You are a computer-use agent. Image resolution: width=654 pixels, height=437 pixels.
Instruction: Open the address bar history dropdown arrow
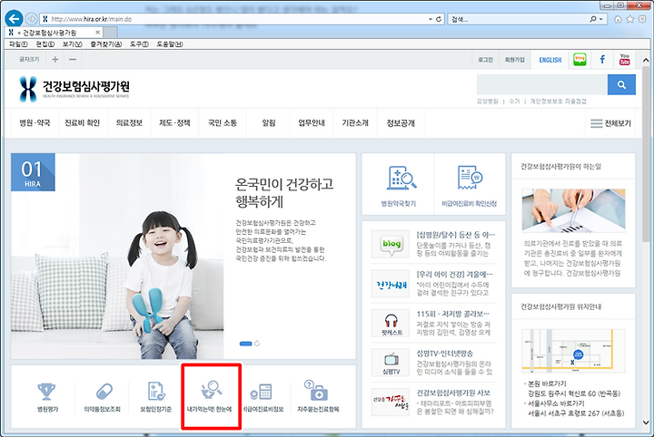431,19
